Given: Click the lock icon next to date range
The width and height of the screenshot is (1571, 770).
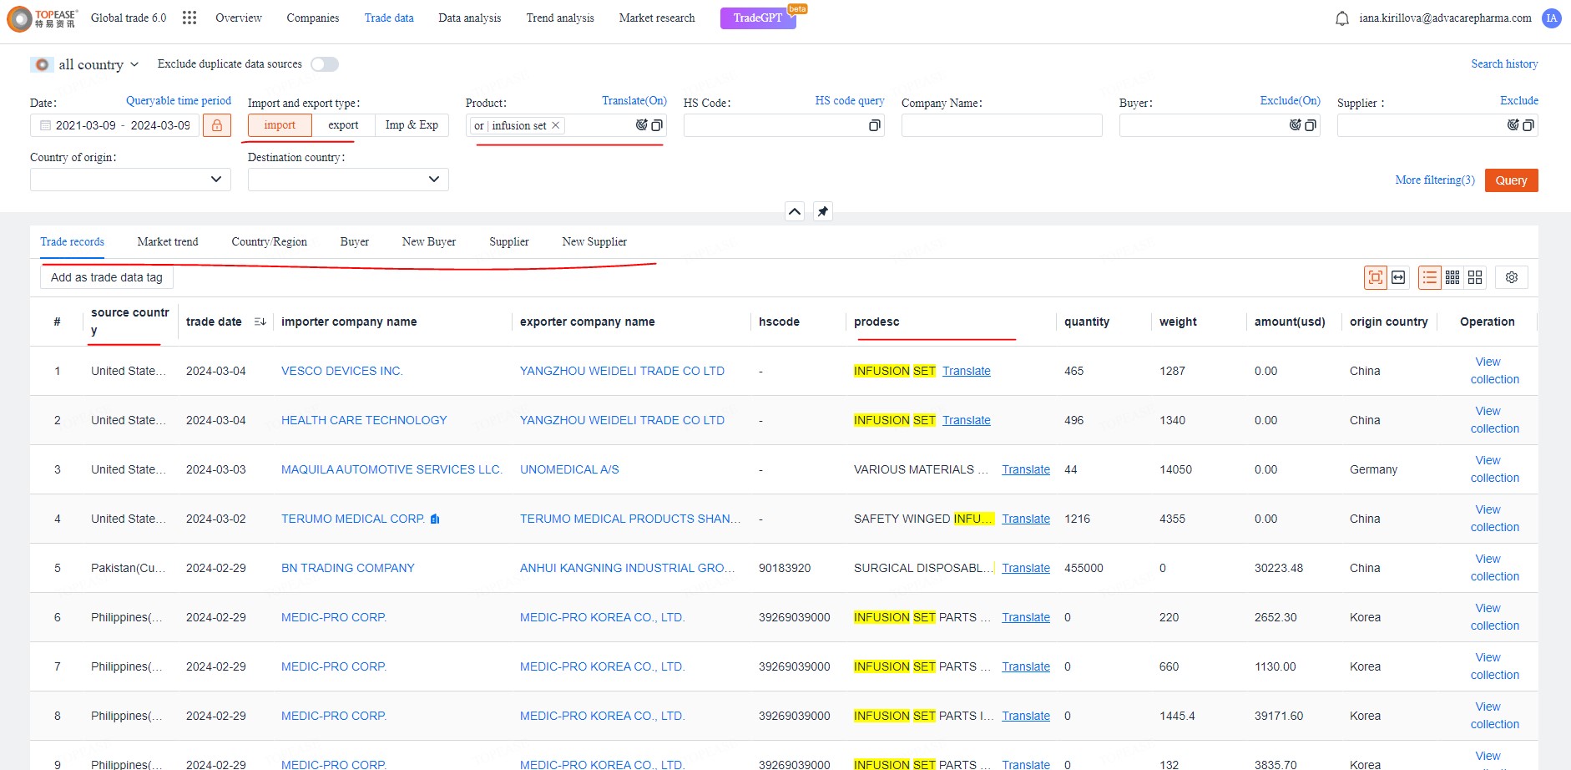Looking at the screenshot, I should [x=217, y=125].
